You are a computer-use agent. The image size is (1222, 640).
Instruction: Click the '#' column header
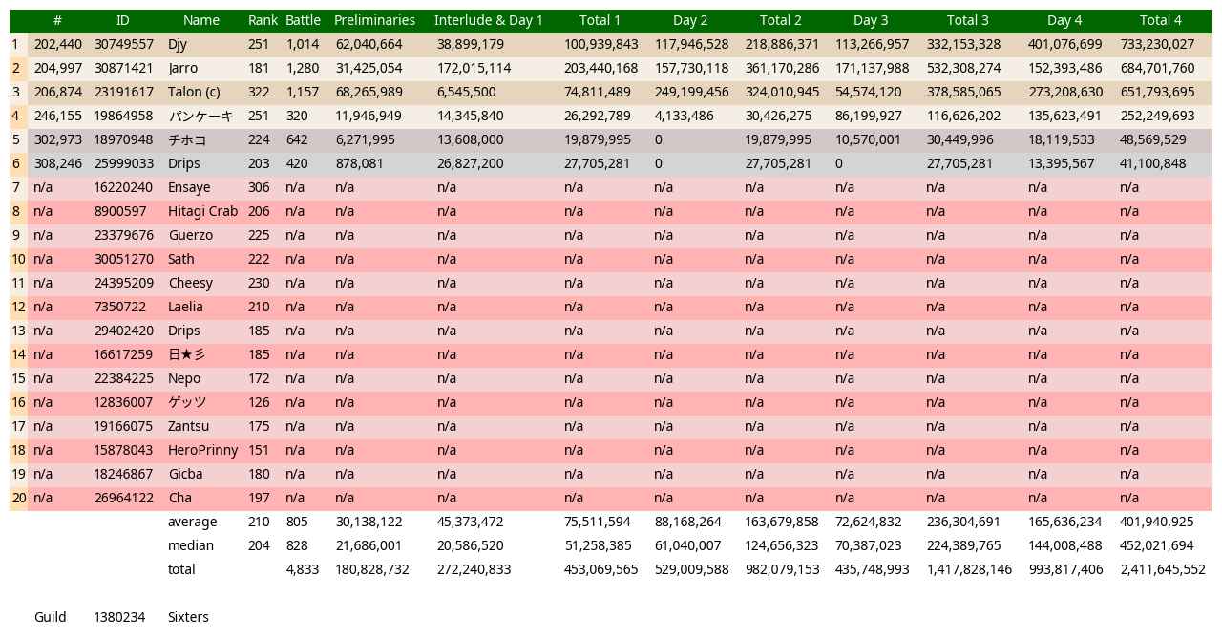tap(57, 20)
